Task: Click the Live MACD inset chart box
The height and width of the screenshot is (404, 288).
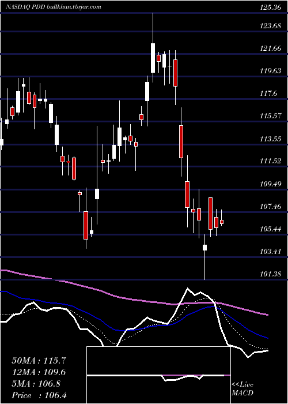Action: pos(158,375)
